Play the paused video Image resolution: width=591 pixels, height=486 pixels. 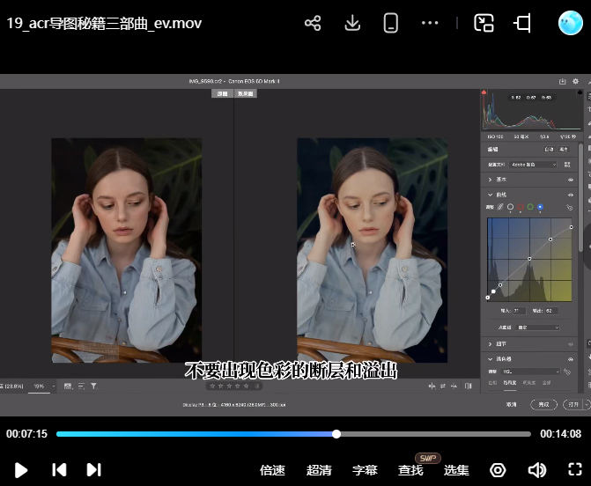[21, 470]
